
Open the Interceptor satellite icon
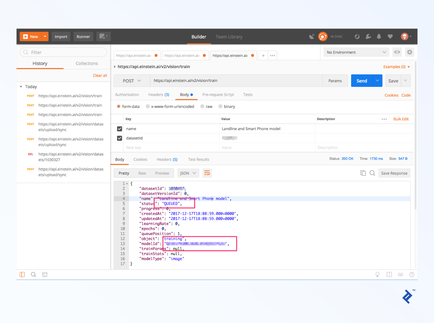click(x=312, y=37)
